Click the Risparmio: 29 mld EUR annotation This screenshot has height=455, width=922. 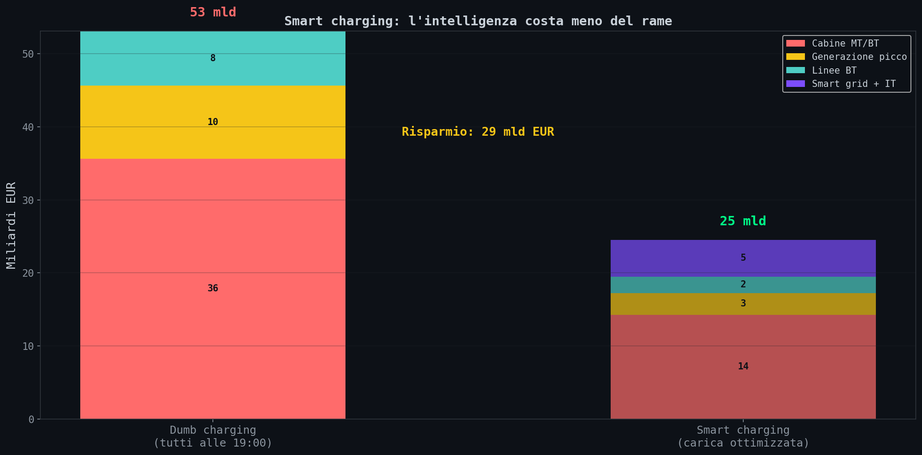coord(478,131)
